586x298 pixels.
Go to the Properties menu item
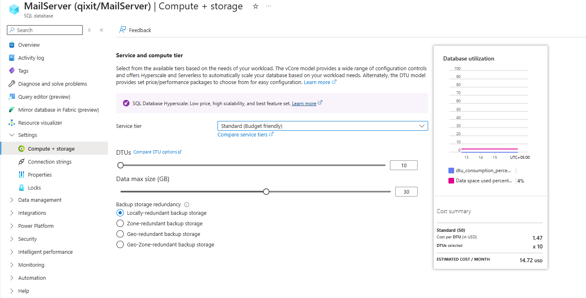pos(40,175)
